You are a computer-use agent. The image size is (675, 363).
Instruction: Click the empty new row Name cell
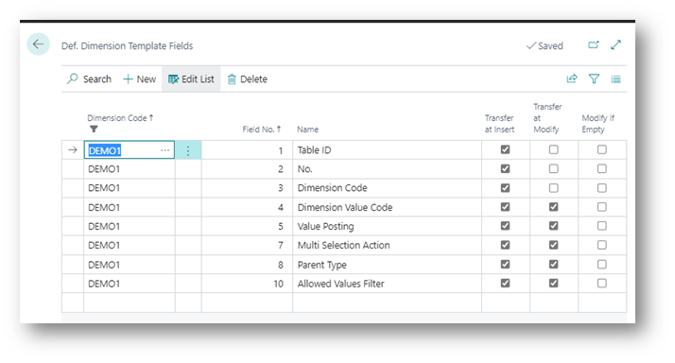[387, 302]
